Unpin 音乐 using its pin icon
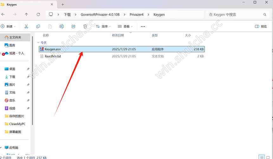Image resolution: width=273 pixels, height=159 pixels. [28, 100]
